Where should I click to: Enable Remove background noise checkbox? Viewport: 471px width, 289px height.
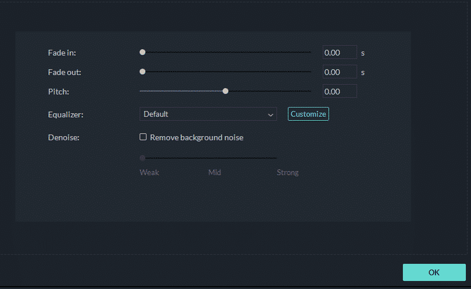tap(143, 137)
